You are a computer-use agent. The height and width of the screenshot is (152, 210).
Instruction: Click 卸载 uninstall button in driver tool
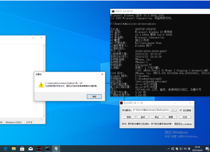pos(171,117)
